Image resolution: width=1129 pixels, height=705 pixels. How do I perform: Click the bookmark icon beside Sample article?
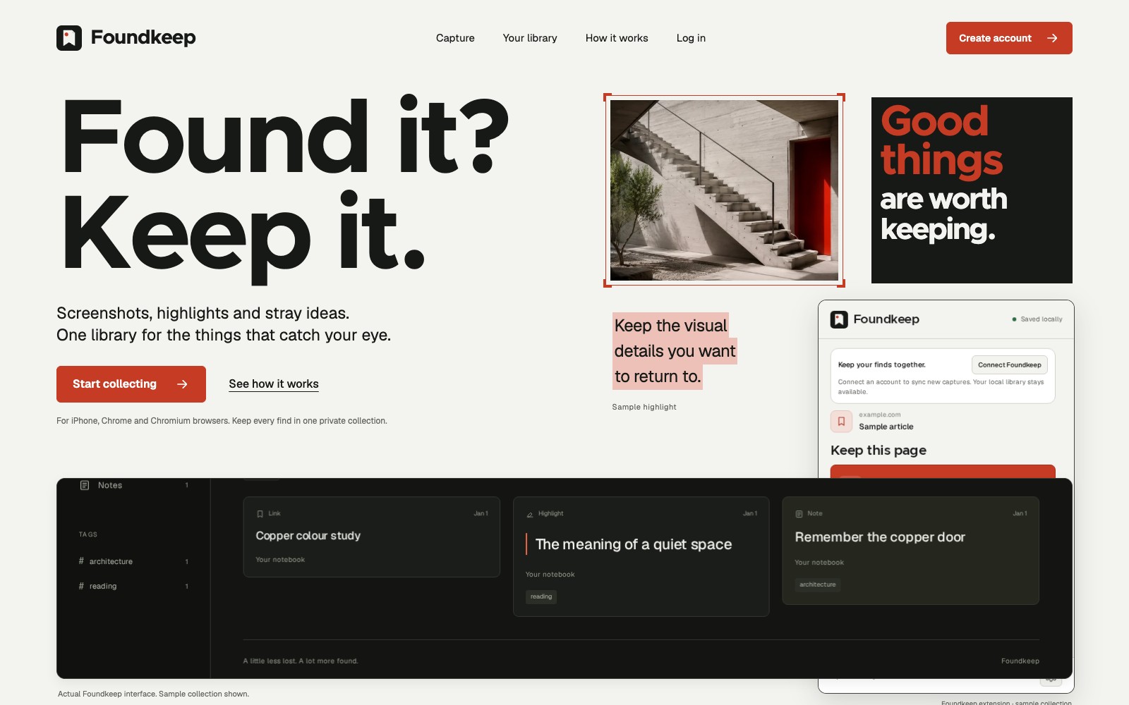coord(841,421)
